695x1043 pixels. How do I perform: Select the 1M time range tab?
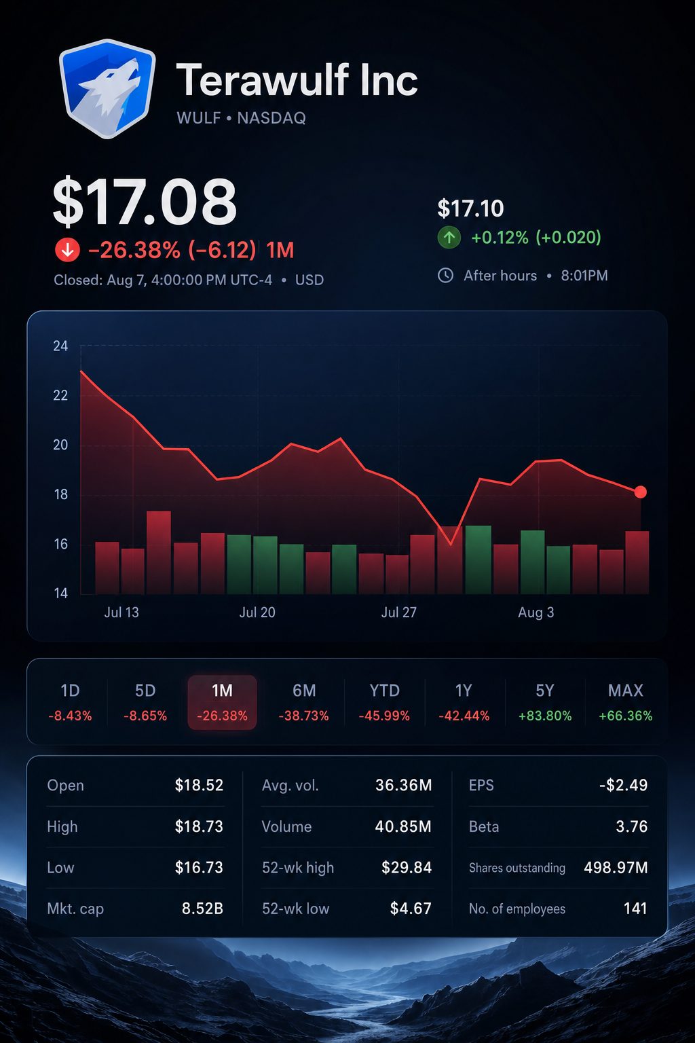coord(222,702)
